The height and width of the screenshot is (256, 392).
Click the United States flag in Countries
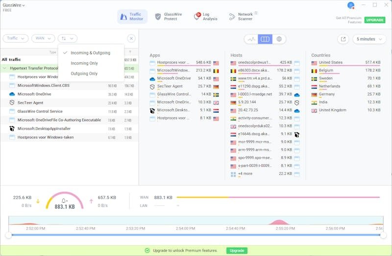[314, 63]
